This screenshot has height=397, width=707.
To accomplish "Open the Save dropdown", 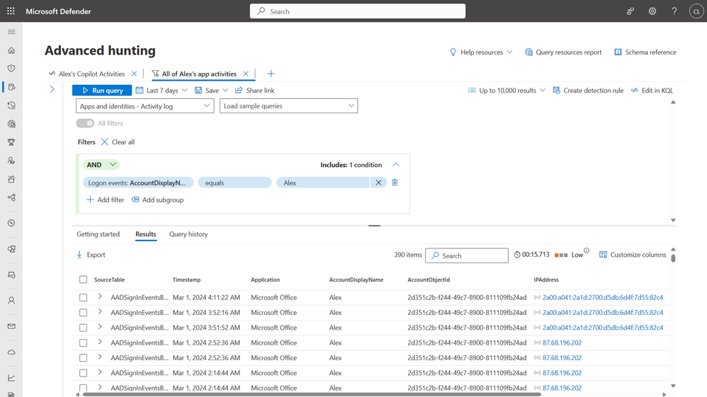I will pos(212,90).
